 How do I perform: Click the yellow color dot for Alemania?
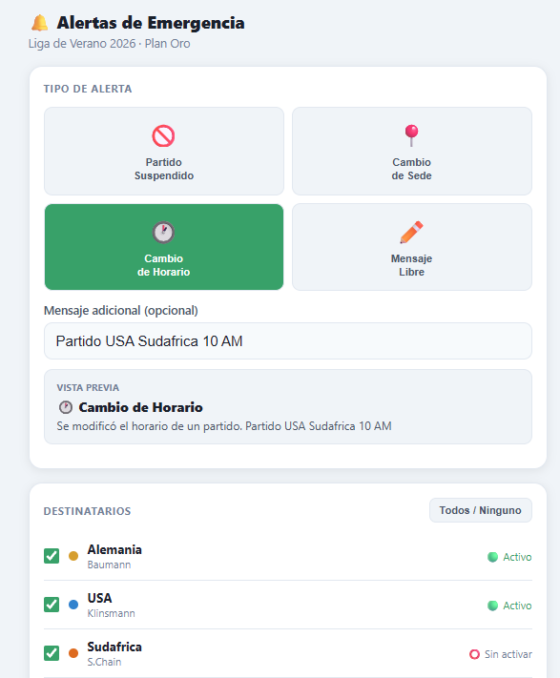73,556
